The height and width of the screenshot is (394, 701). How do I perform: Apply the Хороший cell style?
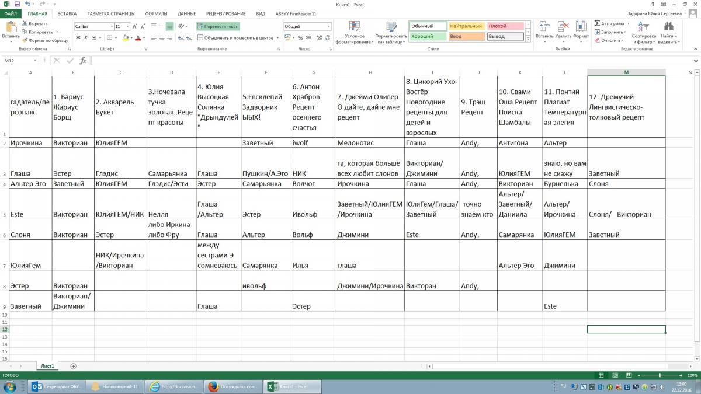428,36
